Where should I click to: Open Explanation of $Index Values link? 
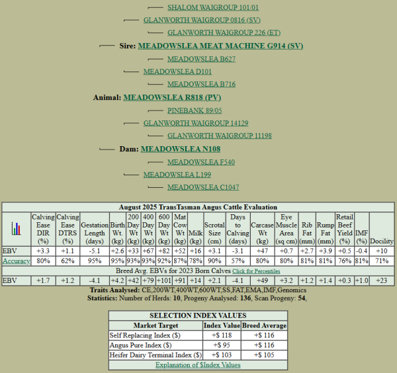click(198, 365)
